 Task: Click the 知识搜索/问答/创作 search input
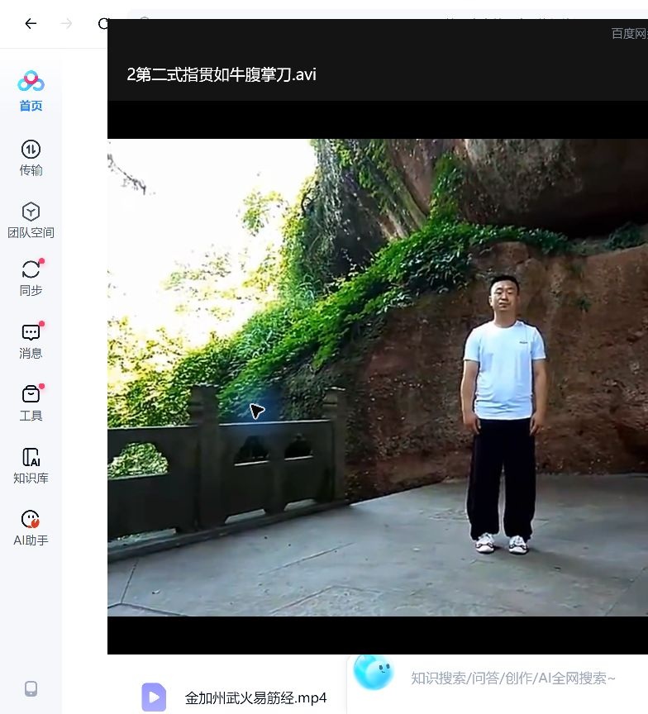pyautogui.click(x=512, y=678)
